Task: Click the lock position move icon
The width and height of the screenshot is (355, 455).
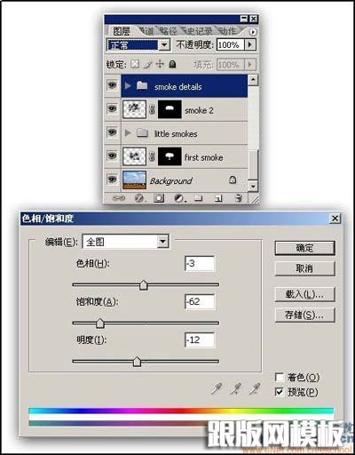Action: pos(160,64)
